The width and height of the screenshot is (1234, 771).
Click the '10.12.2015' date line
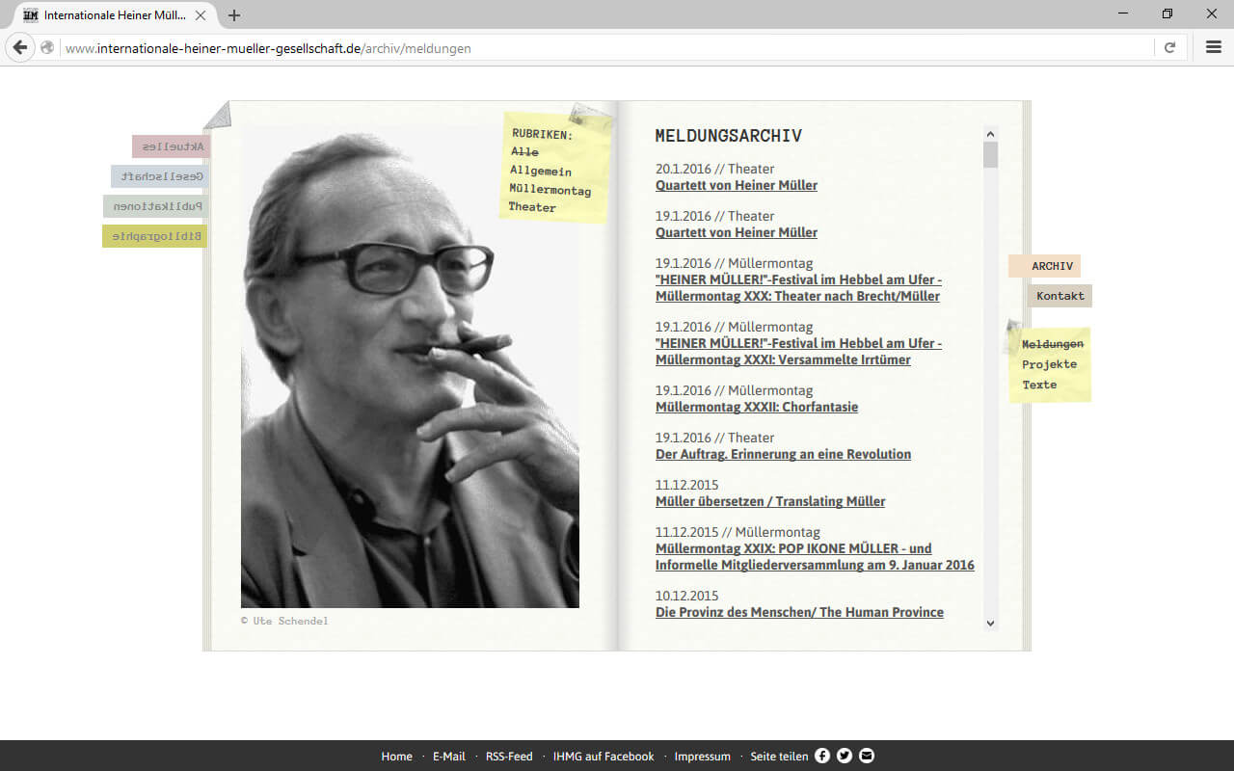click(687, 596)
